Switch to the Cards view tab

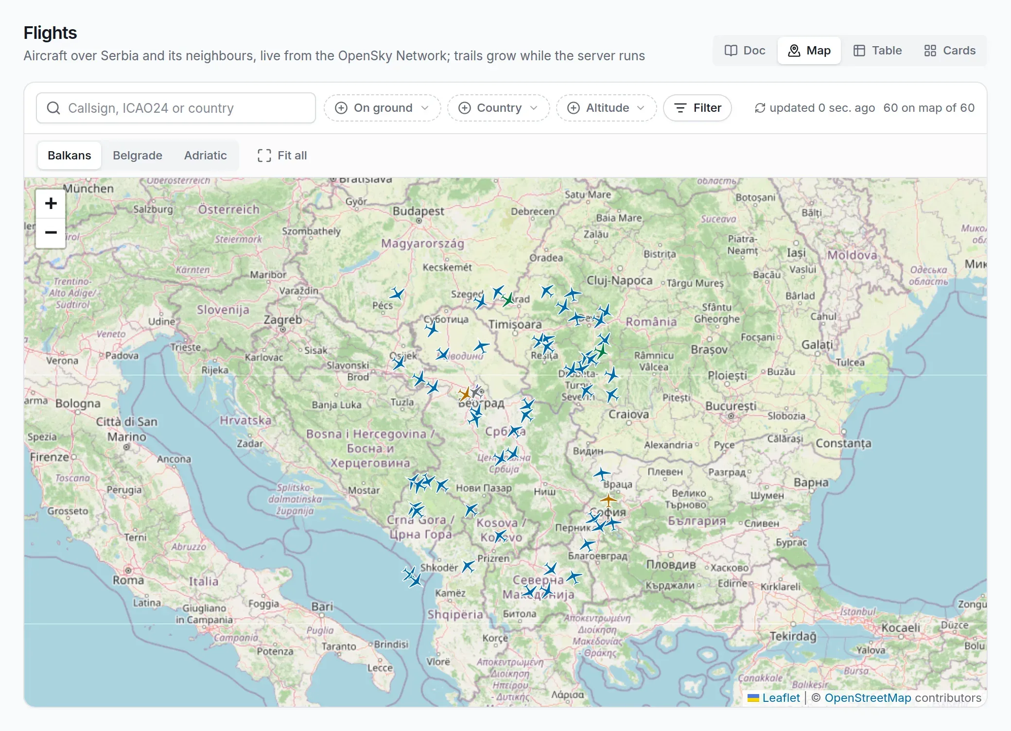[x=949, y=51]
